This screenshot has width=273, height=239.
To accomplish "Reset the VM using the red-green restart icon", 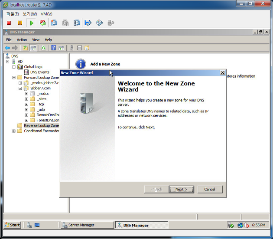I will 42,23.
